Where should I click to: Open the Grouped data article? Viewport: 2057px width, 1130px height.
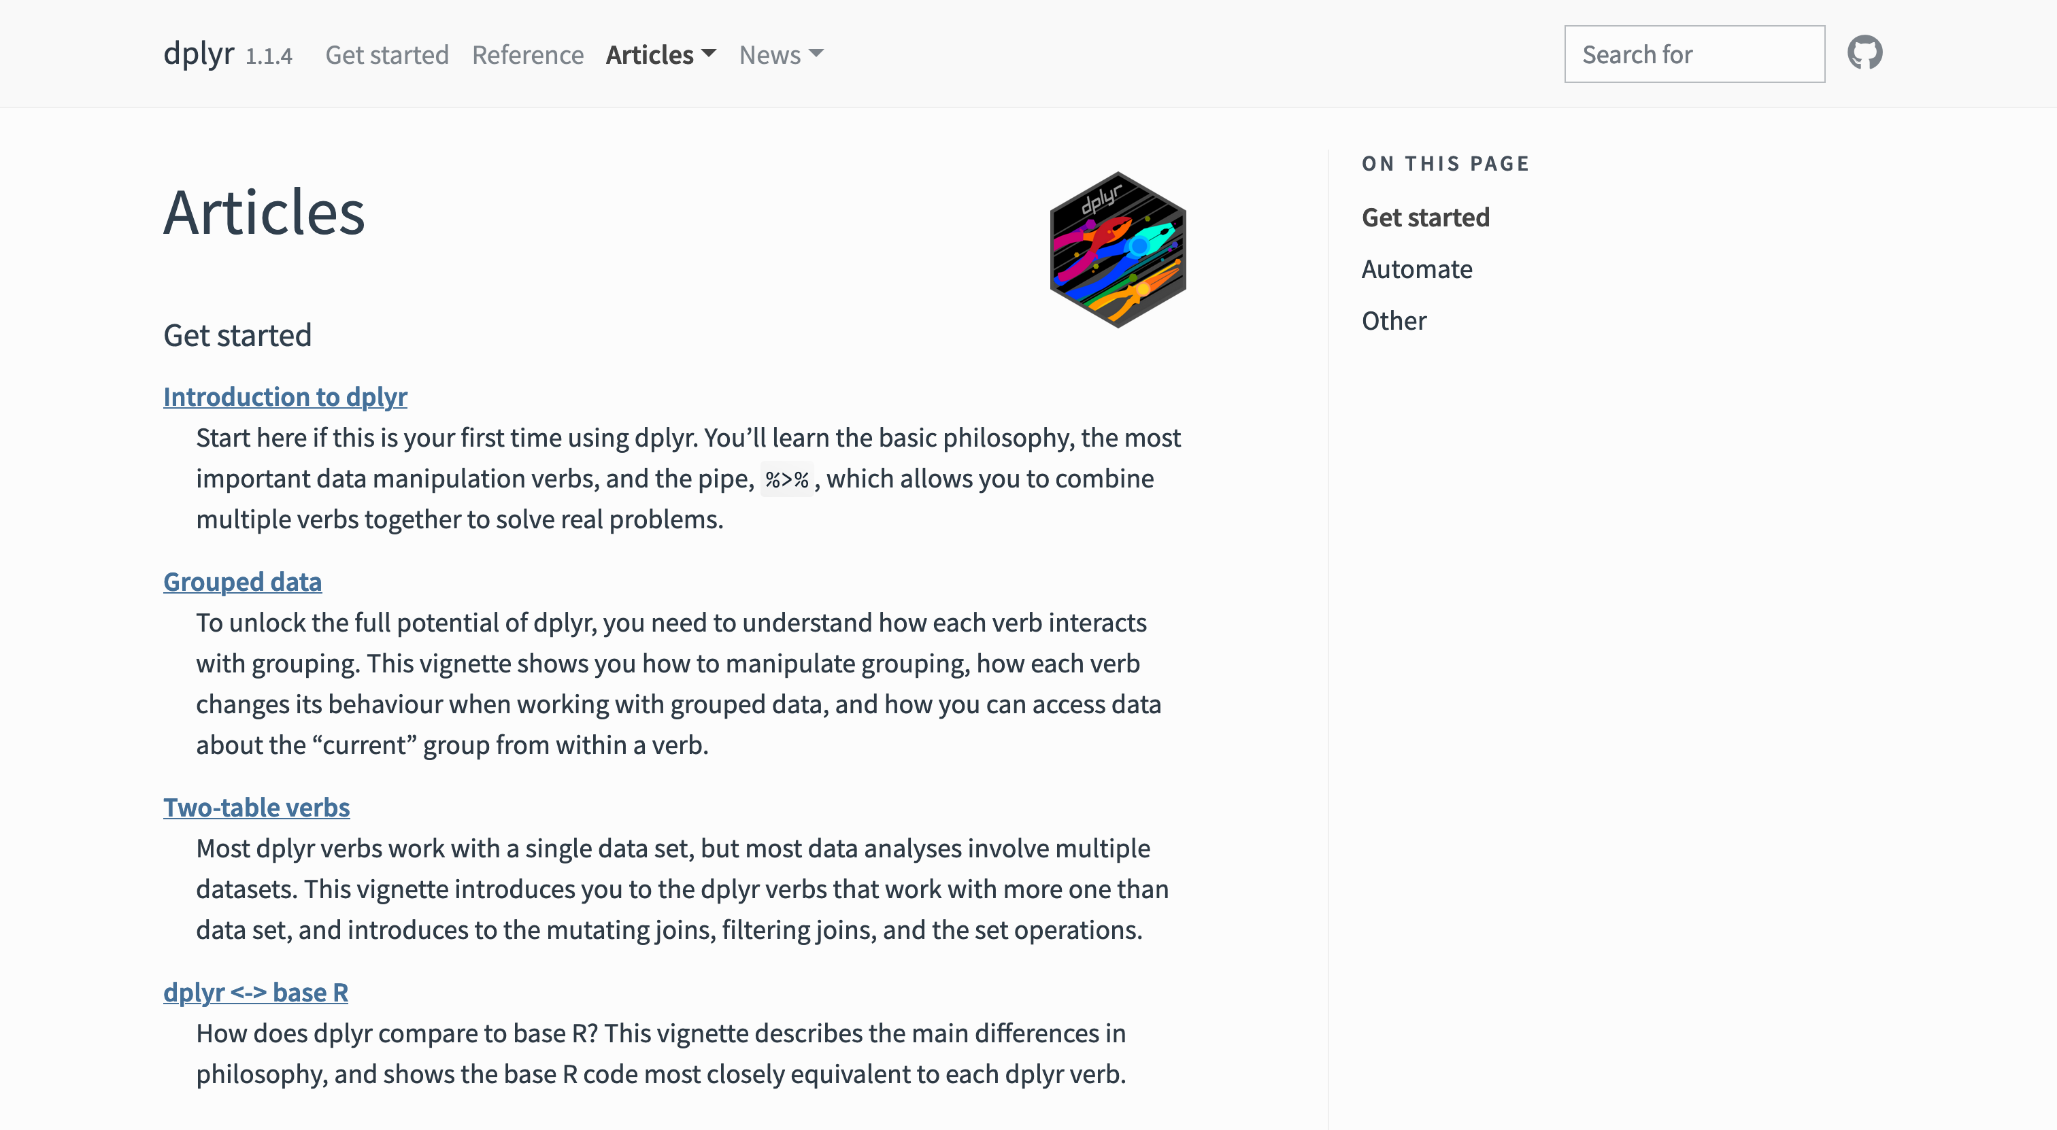243,582
